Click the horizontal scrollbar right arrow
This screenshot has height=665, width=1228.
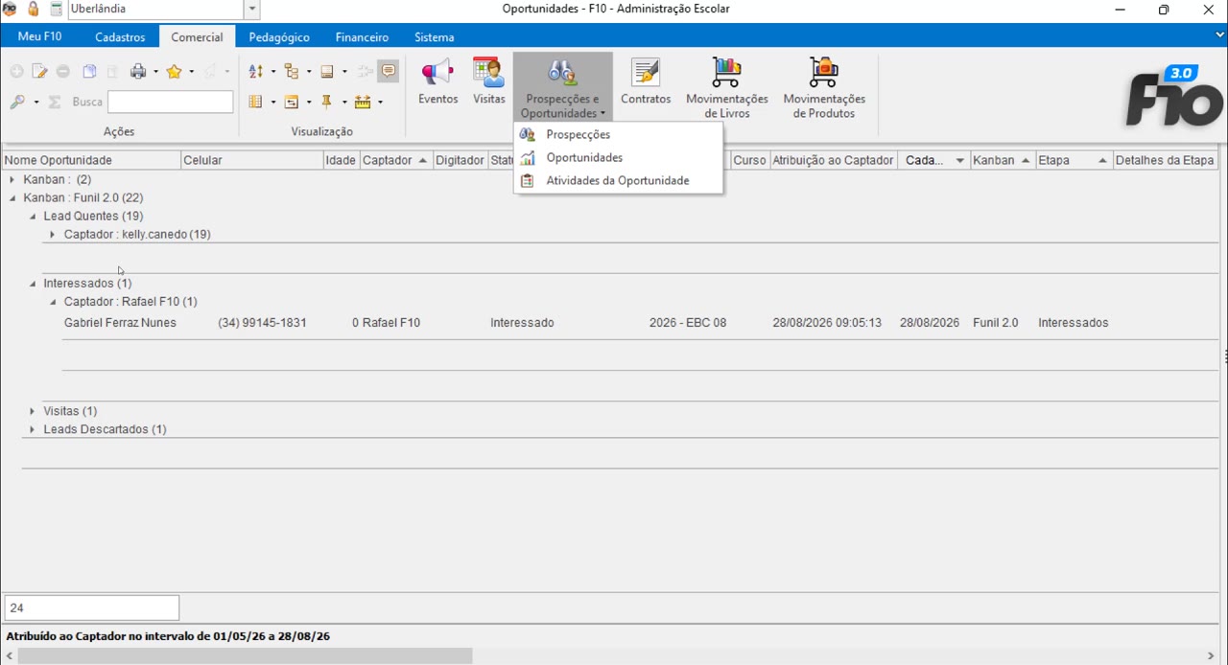tap(1212, 656)
